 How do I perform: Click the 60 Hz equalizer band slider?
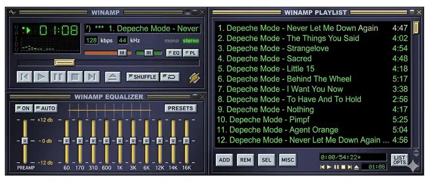(x=67, y=141)
